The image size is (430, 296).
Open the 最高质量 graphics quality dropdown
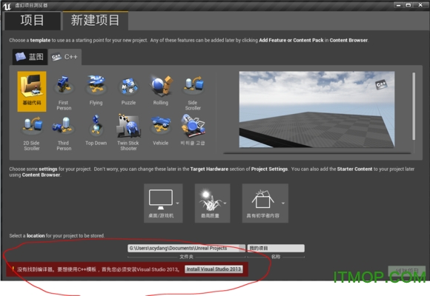tap(212, 203)
